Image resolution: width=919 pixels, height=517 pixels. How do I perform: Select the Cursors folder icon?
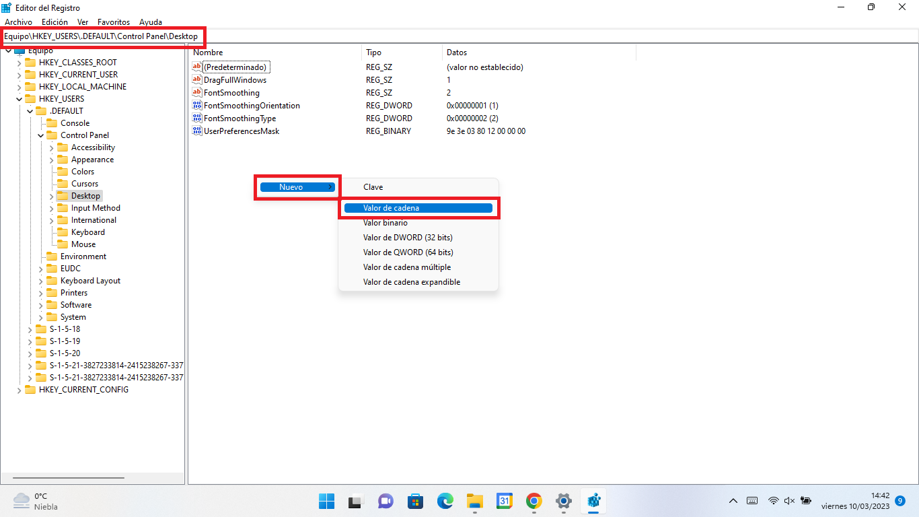point(63,184)
